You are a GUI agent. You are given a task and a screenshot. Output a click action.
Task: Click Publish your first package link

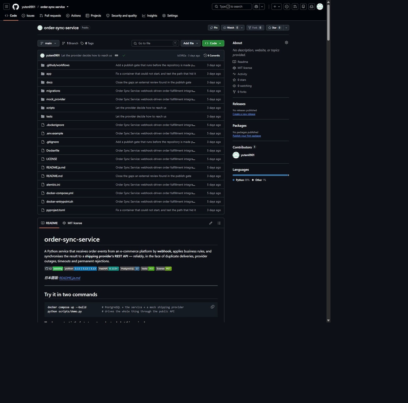click(247, 136)
